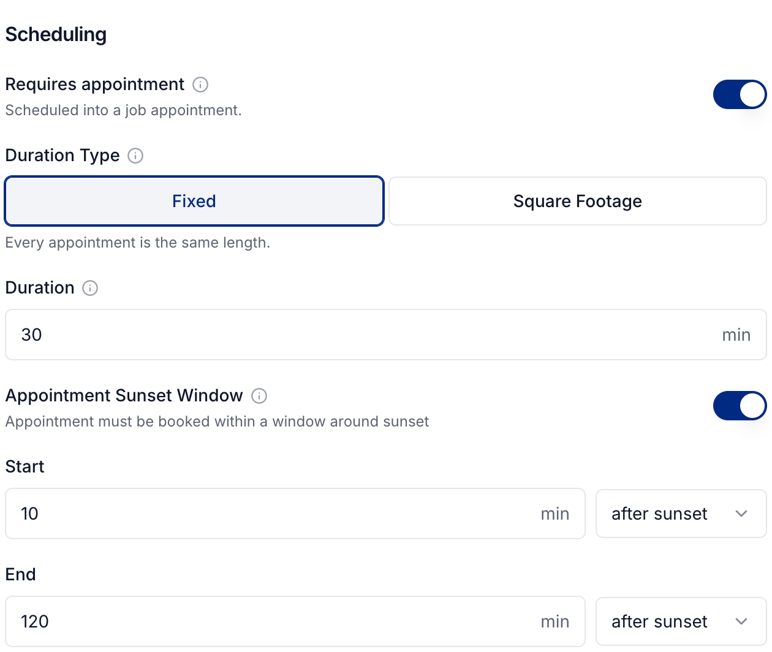
Task: Click the Start label
Action: tap(25, 467)
